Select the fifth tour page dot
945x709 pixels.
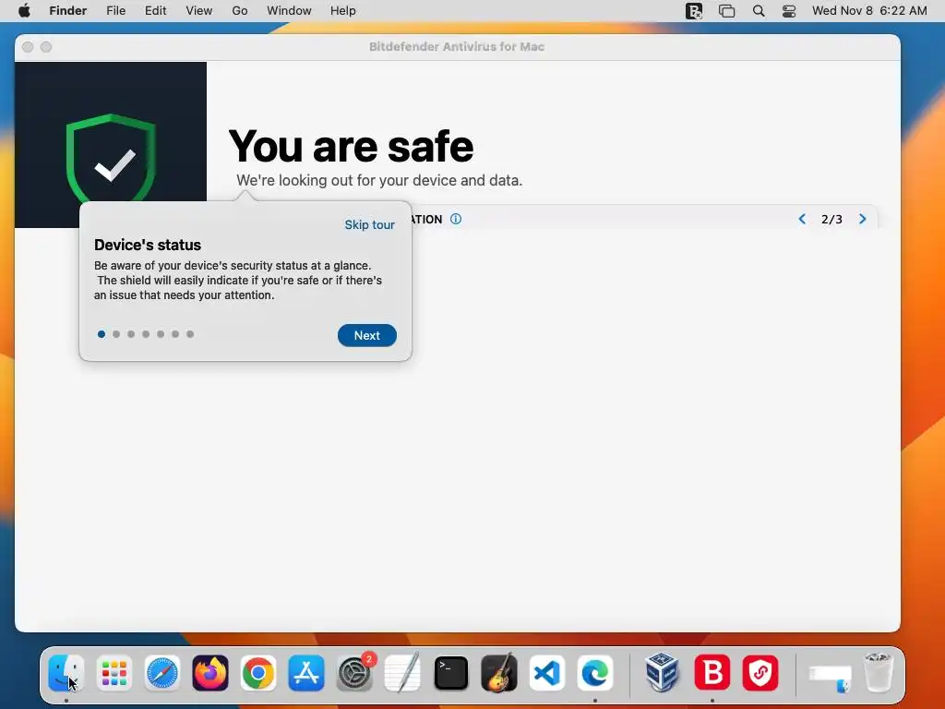coord(161,334)
